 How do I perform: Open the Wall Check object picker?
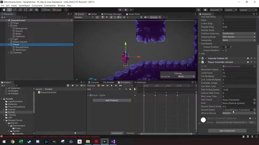tap(255, 100)
